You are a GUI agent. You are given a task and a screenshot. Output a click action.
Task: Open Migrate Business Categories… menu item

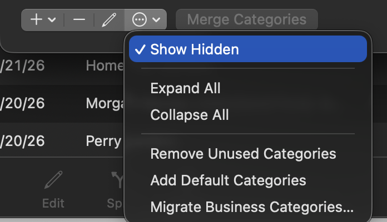(251, 207)
